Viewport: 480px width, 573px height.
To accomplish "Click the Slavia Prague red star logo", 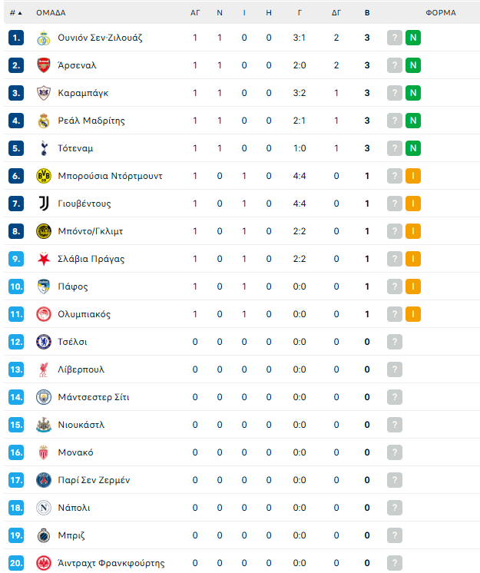I will pos(44,259).
